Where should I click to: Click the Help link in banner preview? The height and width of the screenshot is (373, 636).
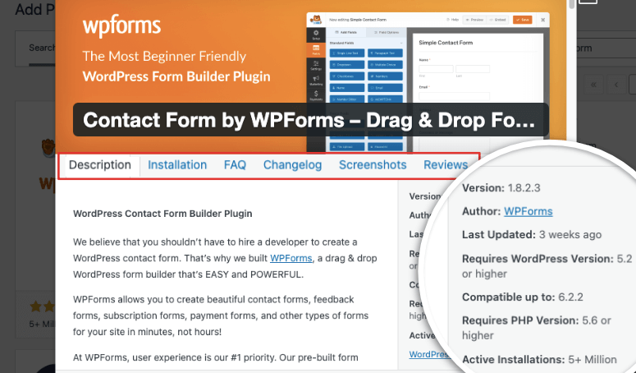452,20
